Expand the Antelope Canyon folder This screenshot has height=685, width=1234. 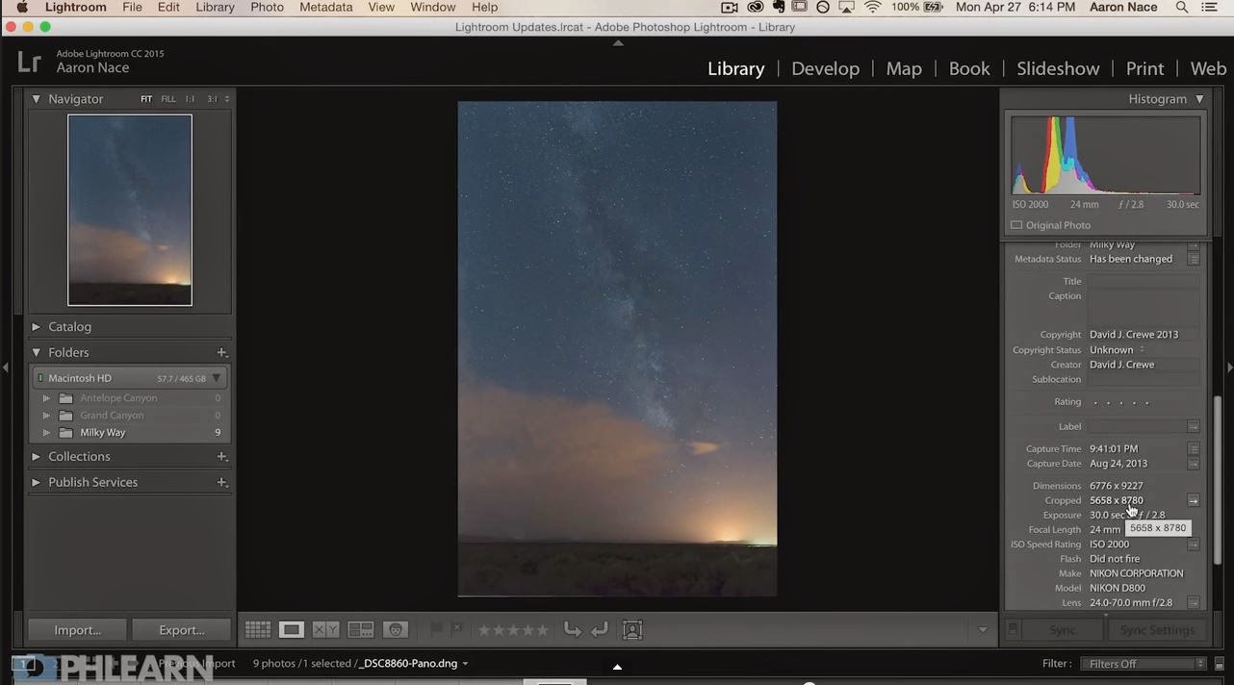[x=46, y=397]
